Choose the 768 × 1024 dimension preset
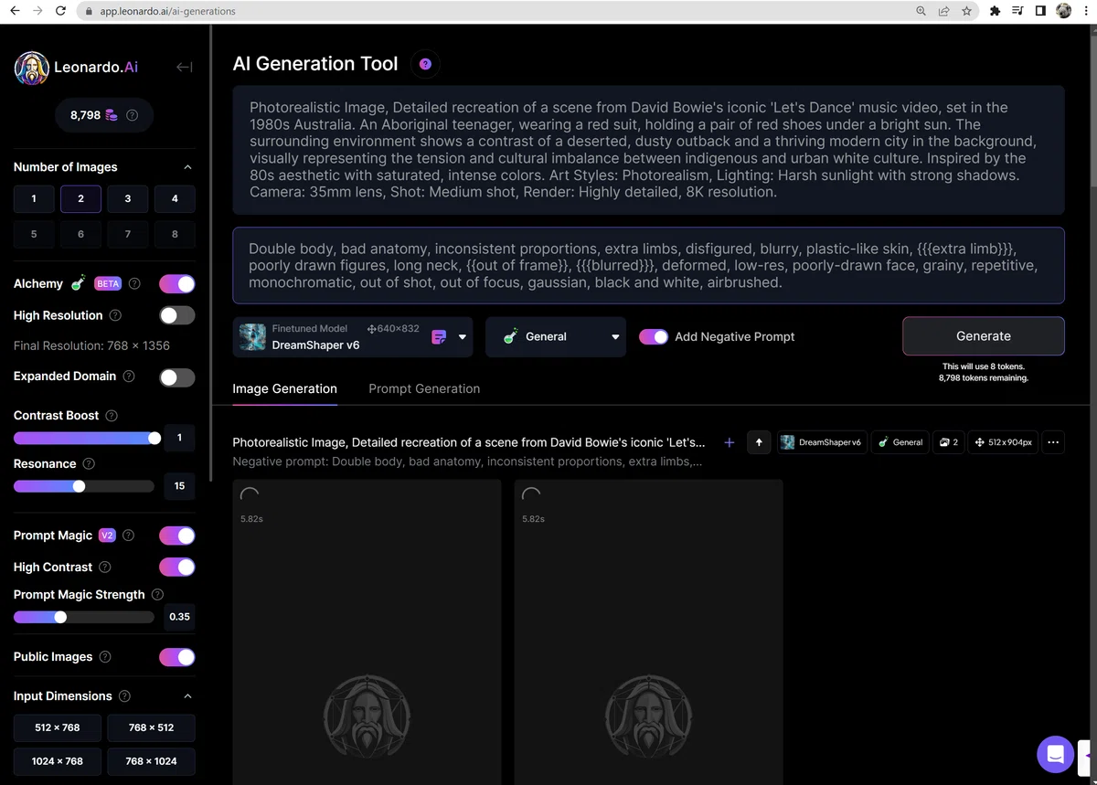This screenshot has width=1097, height=785. coord(151,761)
